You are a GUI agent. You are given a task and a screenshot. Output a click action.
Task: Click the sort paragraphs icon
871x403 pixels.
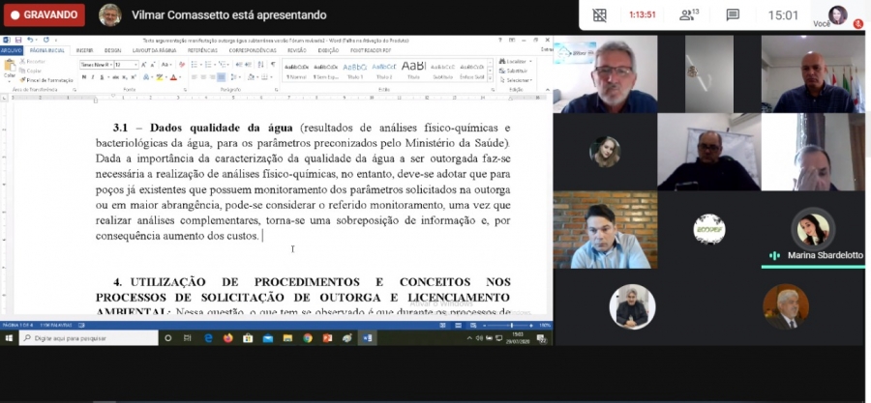tap(261, 65)
